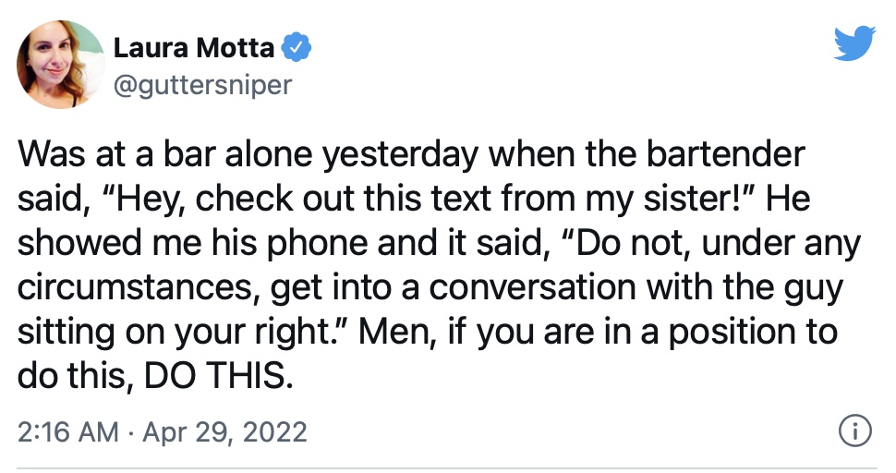Open the Twitter ads info icon
Viewport: 896px width, 473px height.
(854, 431)
